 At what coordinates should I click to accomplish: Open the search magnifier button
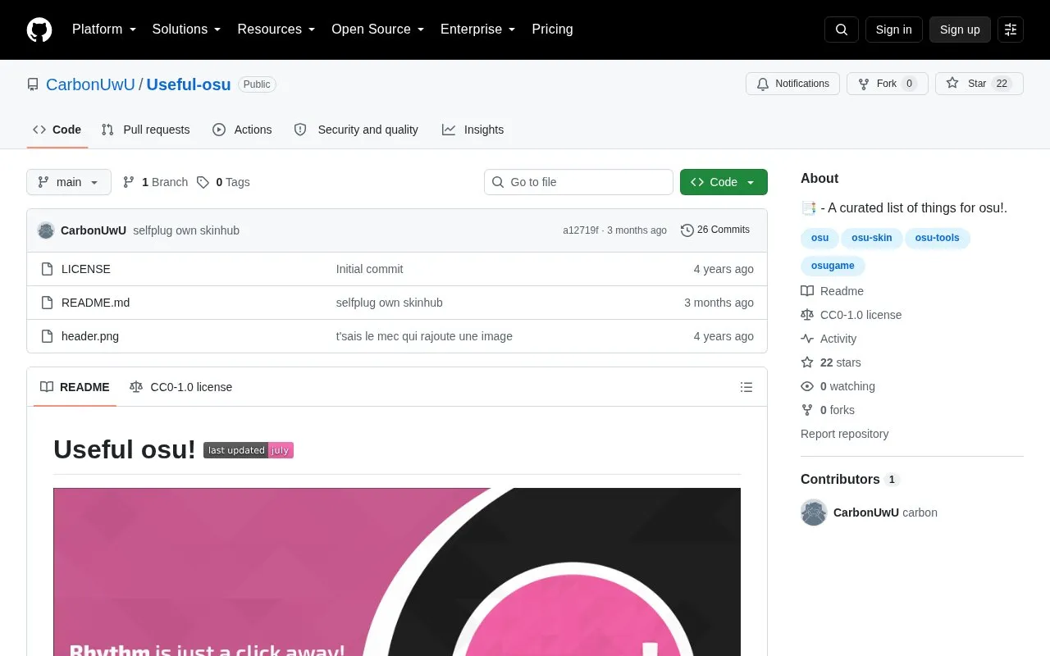click(842, 30)
